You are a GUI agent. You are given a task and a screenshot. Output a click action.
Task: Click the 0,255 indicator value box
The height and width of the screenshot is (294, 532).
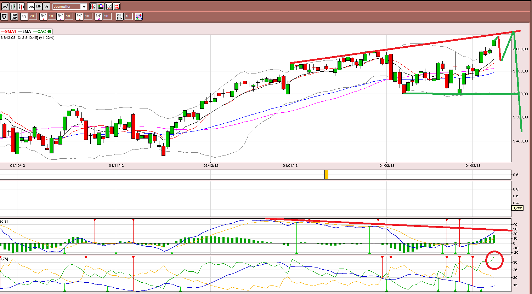click(x=517, y=208)
